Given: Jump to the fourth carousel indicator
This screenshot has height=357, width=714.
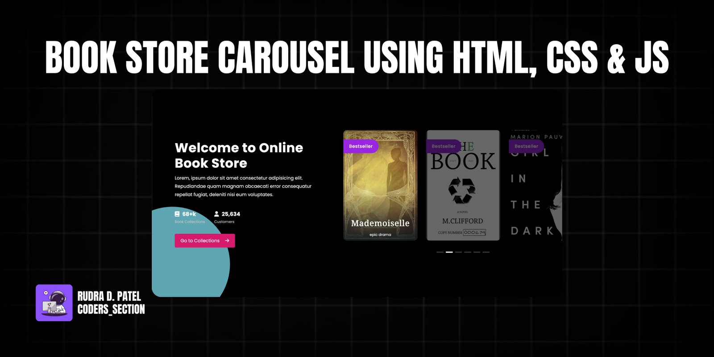Looking at the screenshot, I should (x=468, y=252).
